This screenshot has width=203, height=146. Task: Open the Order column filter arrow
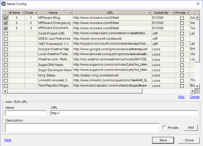click(x=36, y=13)
